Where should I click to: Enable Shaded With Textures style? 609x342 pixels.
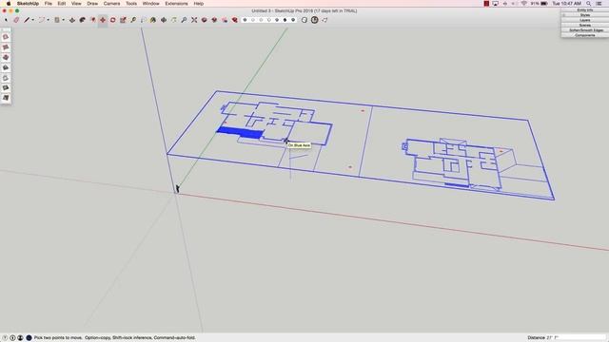(x=285, y=20)
